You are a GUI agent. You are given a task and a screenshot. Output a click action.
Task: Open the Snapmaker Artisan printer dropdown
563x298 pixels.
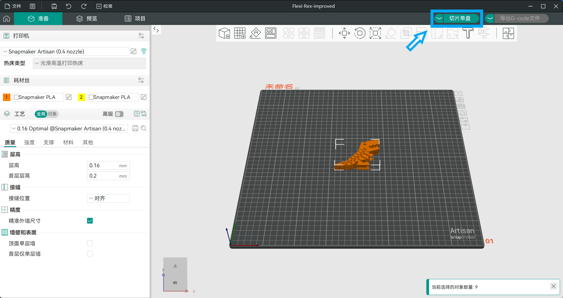click(65, 52)
